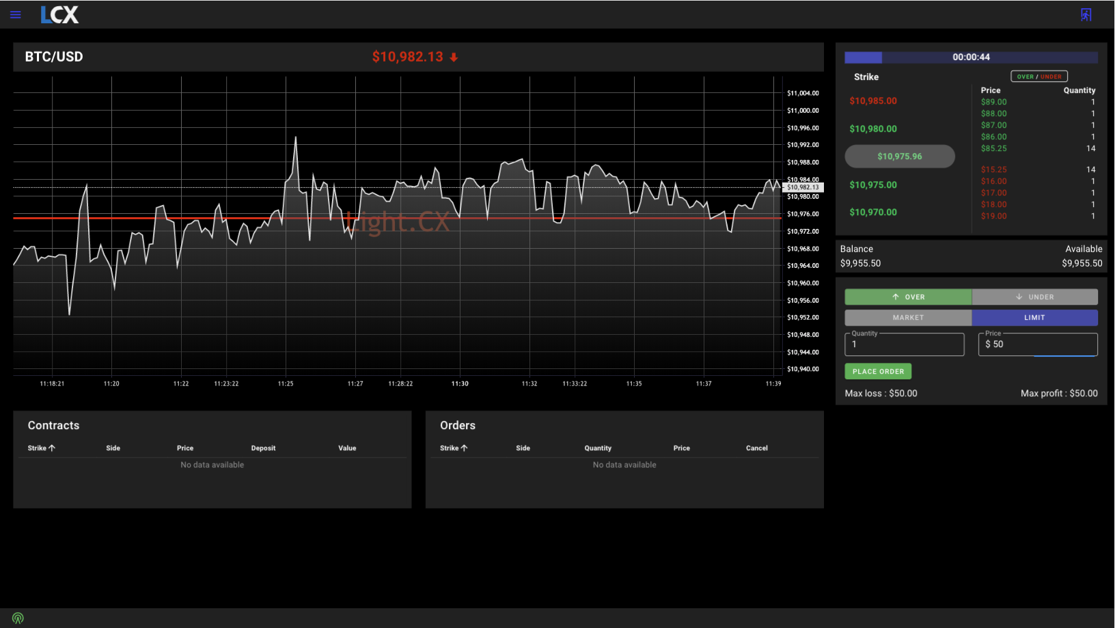Focus the Quantity input field
This screenshot has height=628, width=1115.
pos(905,344)
